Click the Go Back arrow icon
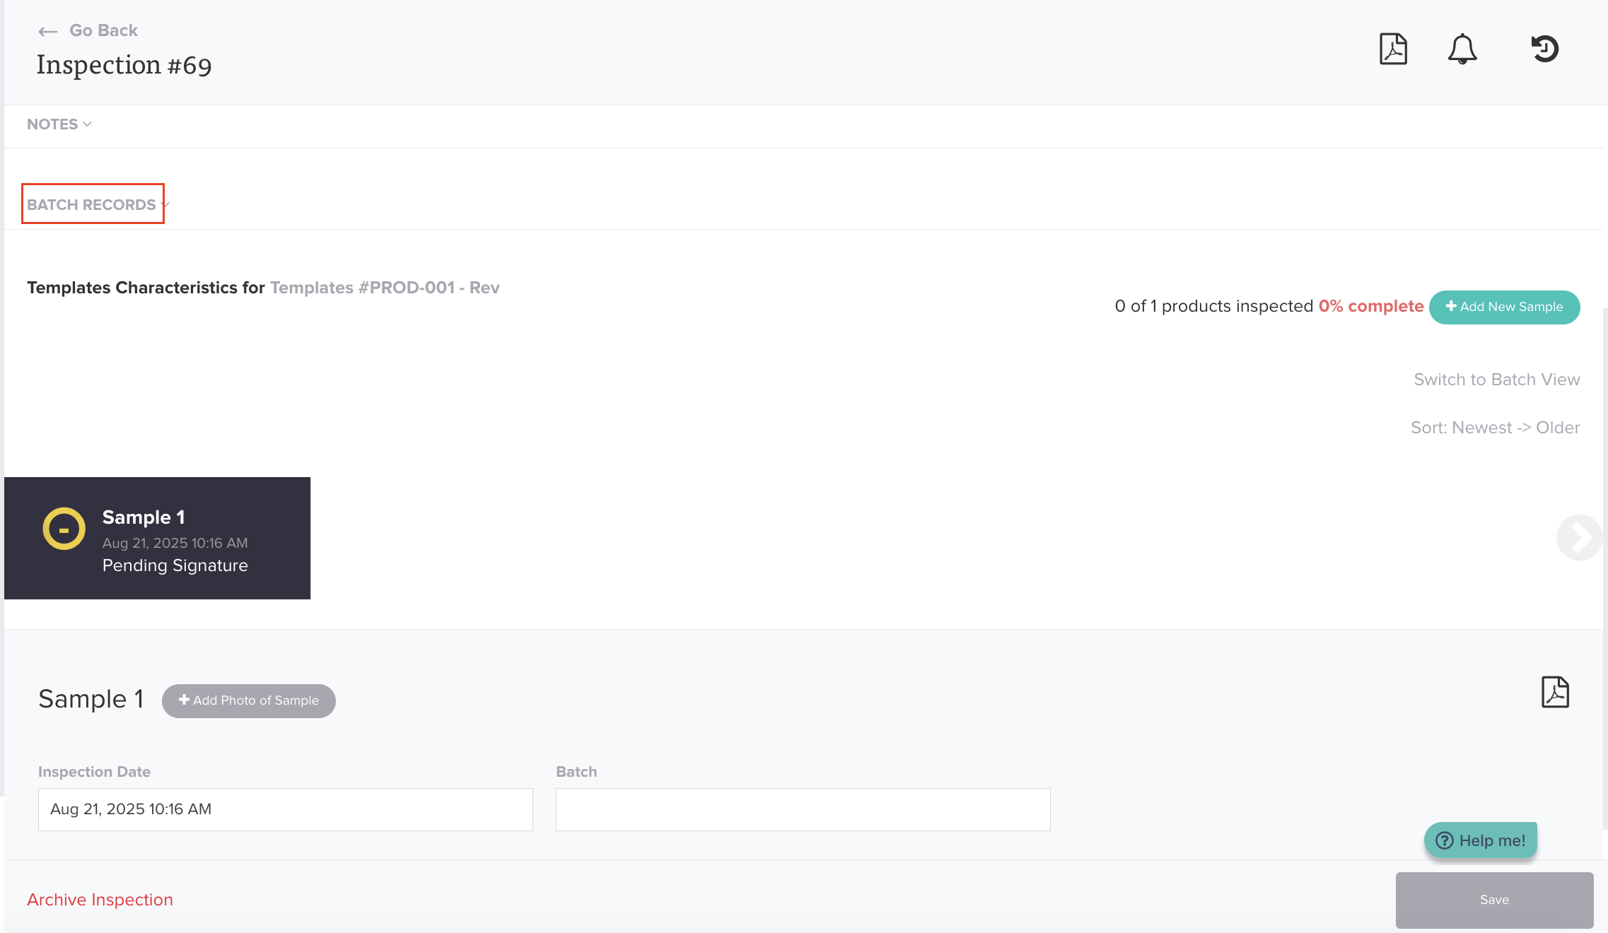The image size is (1608, 933). tap(48, 31)
